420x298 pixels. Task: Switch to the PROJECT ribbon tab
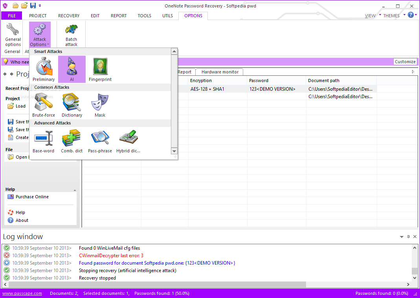(x=38, y=16)
